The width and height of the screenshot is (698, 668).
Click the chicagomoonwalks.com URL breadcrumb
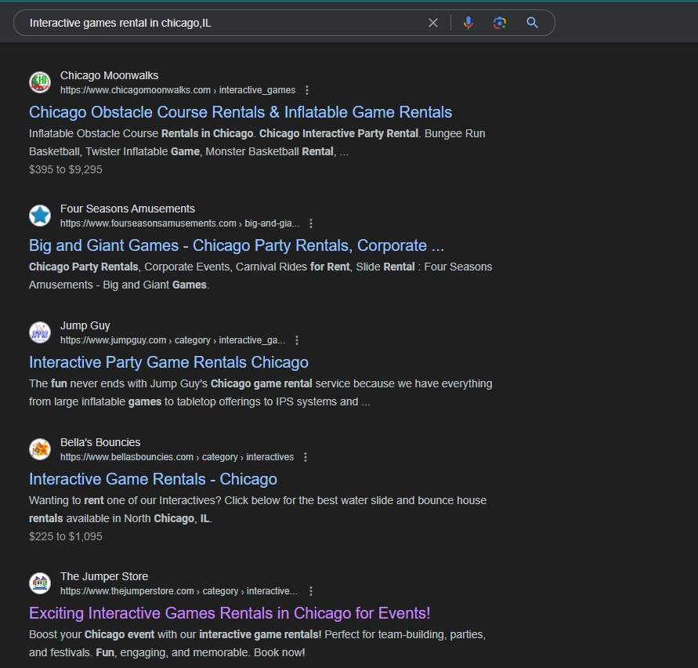click(178, 90)
